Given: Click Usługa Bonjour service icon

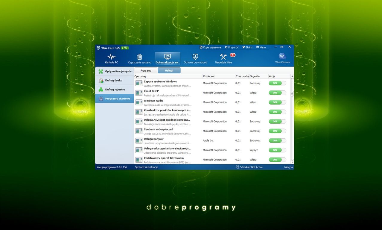Looking at the screenshot, I should pos(139,141).
